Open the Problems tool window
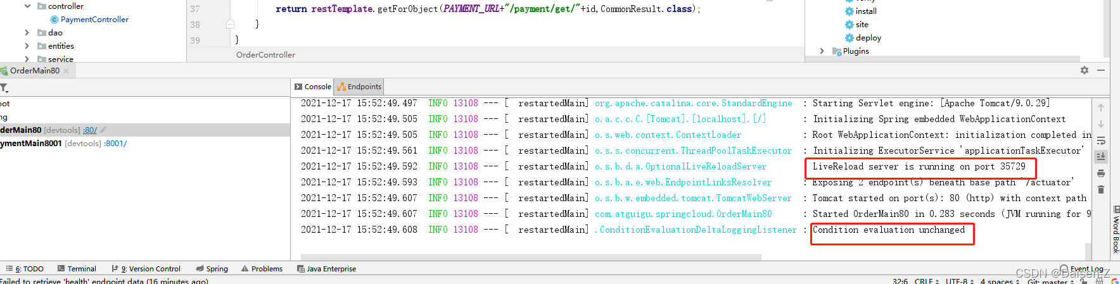 tap(262, 269)
